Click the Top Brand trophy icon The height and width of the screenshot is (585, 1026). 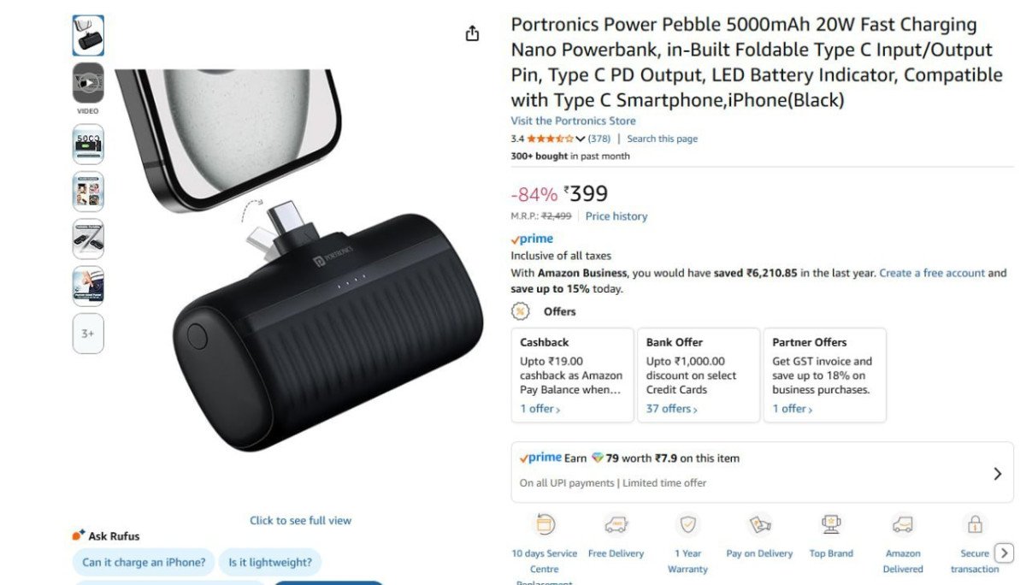pyautogui.click(x=830, y=523)
